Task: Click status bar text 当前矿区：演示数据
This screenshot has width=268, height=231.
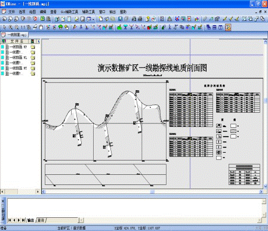Action: coord(71,228)
